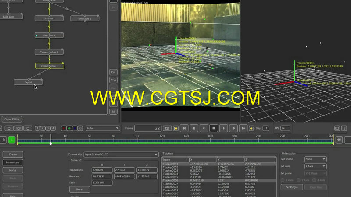Image resolution: width=351 pixels, height=197 pixels.
Task: Select viewport layout 4
Action: point(53,128)
